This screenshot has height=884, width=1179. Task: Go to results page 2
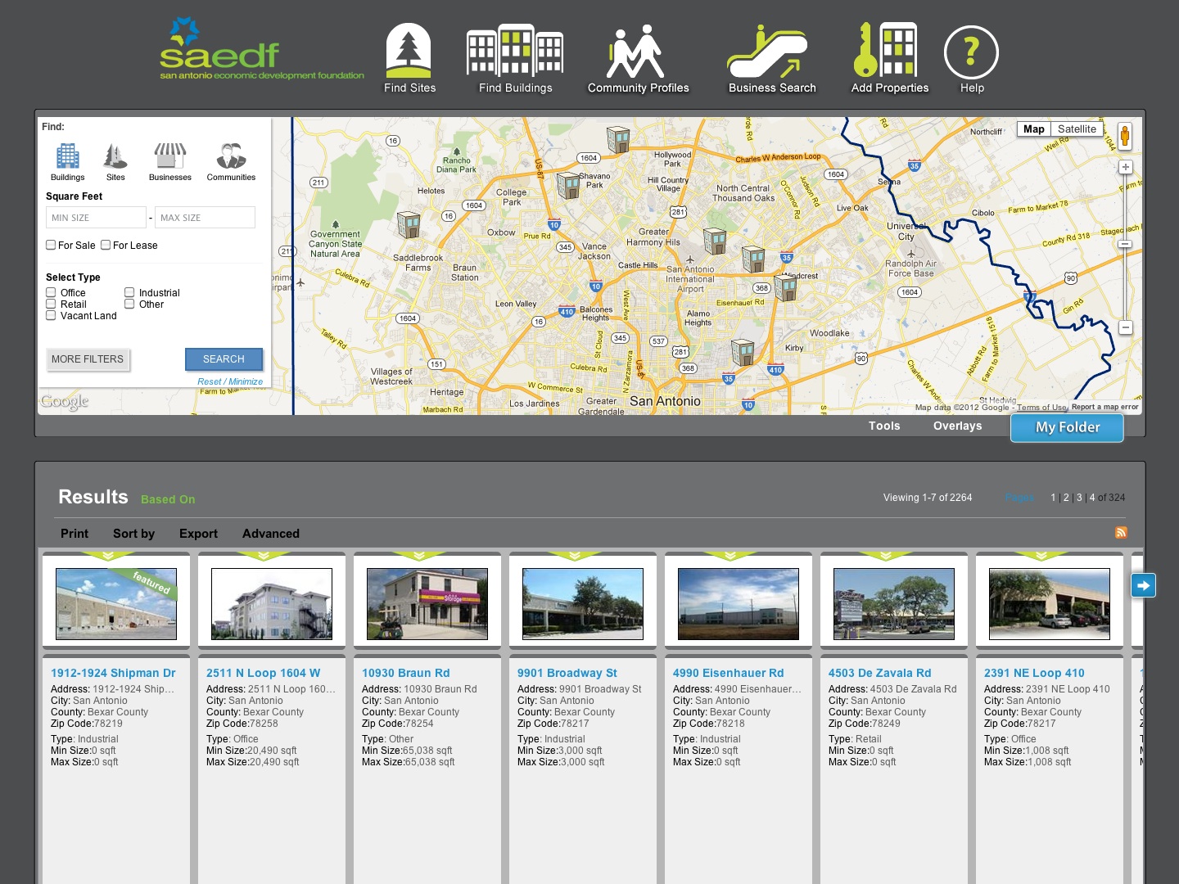click(1066, 498)
